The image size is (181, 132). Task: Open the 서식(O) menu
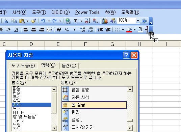(x=19, y=12)
